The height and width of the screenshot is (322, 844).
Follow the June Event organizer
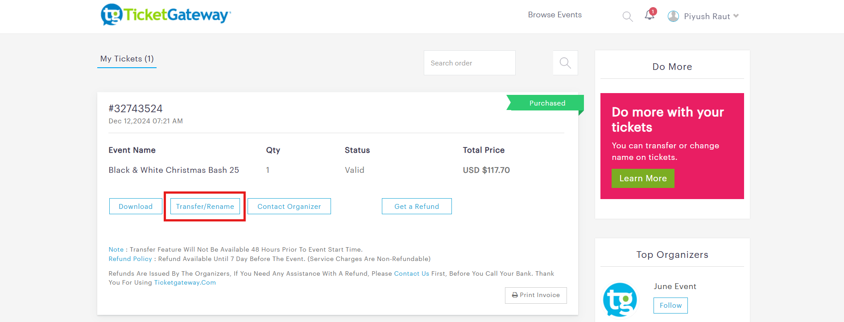click(670, 306)
